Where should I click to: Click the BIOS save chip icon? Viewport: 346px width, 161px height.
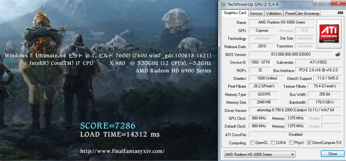tap(338, 54)
